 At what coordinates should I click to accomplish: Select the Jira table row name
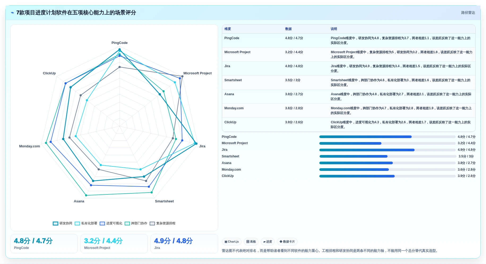coord(227,66)
